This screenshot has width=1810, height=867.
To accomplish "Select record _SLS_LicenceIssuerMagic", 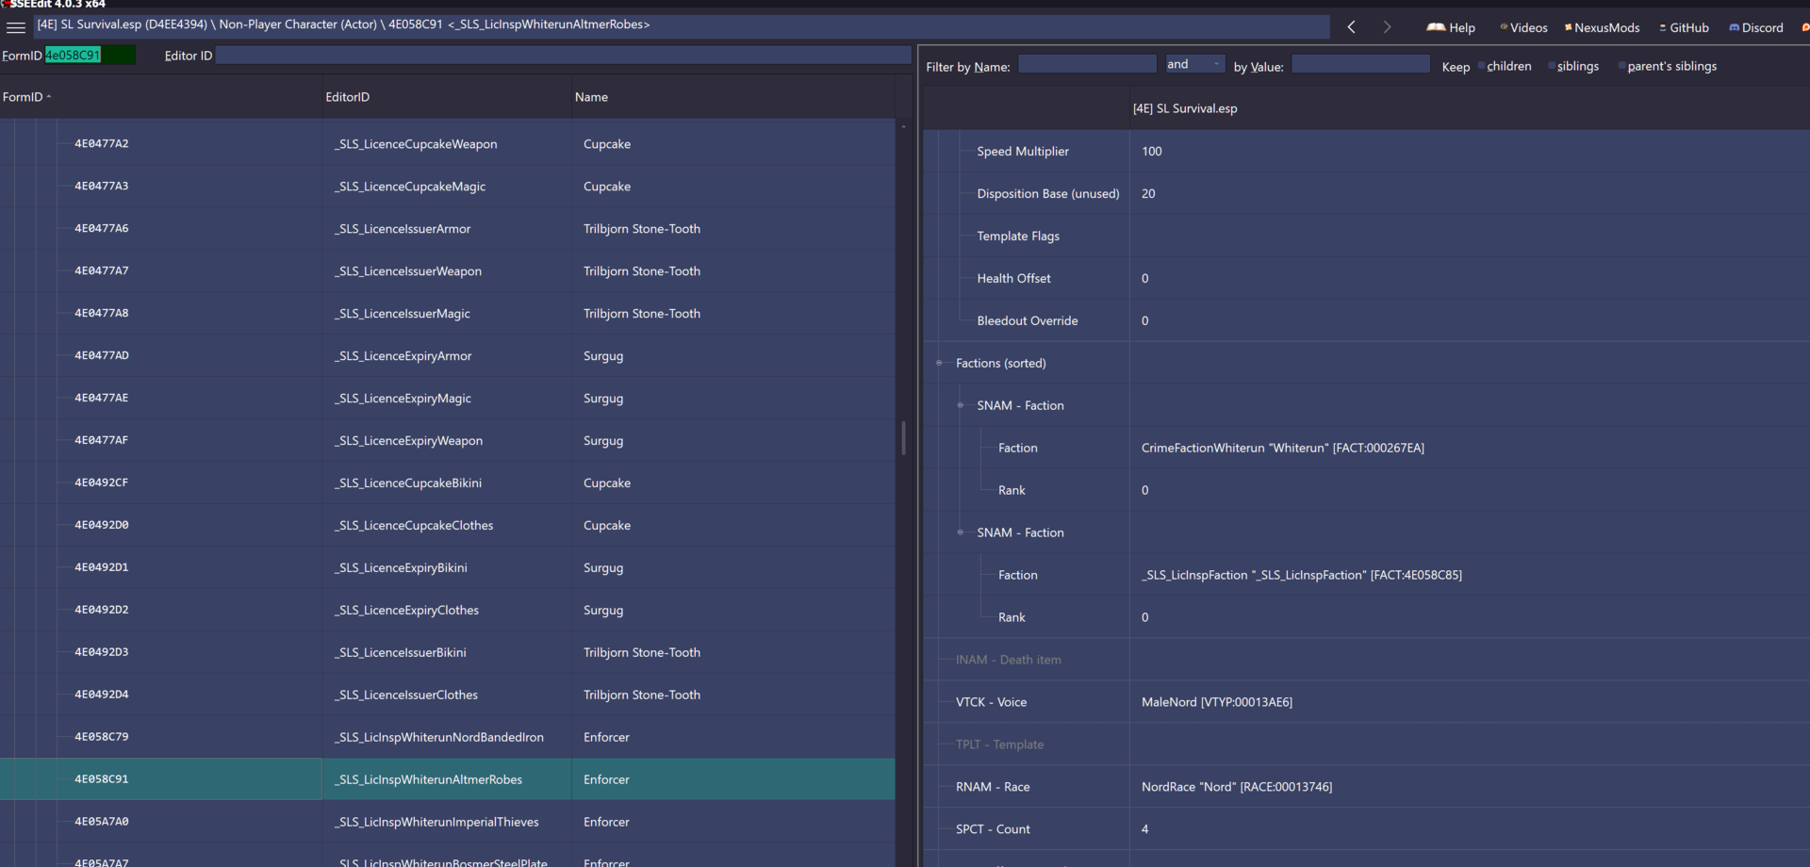I will (448, 314).
